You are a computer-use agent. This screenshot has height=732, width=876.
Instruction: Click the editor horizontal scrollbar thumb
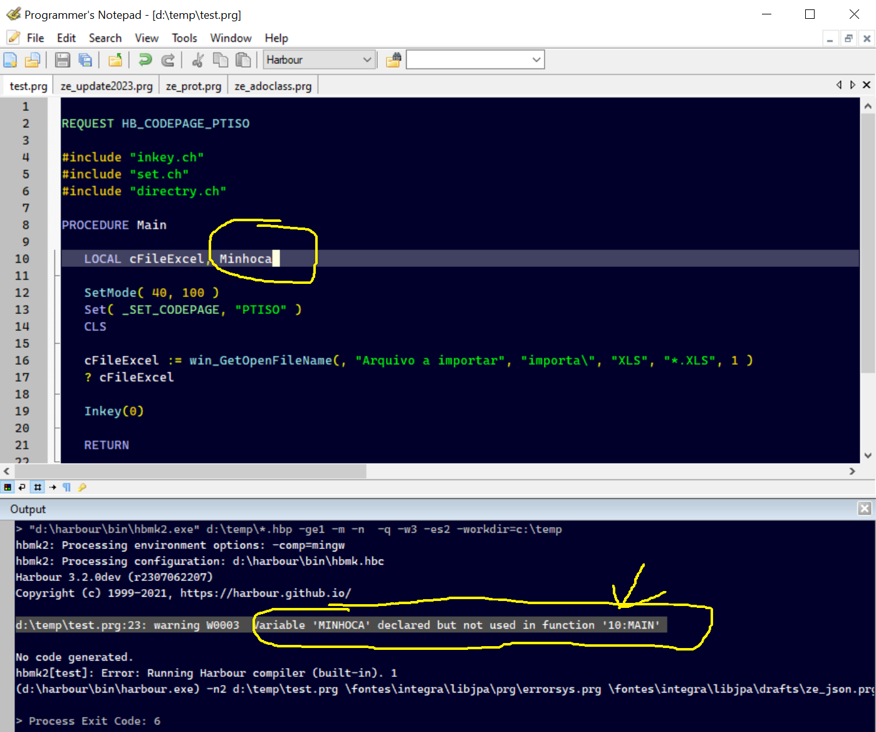point(188,471)
